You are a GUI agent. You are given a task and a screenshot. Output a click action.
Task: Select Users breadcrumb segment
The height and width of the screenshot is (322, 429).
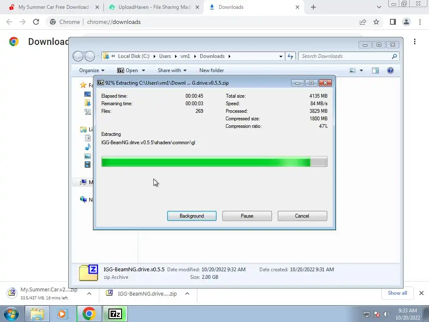165,56
